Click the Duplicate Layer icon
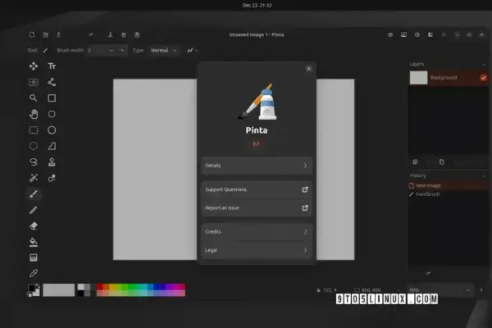 tap(441, 162)
